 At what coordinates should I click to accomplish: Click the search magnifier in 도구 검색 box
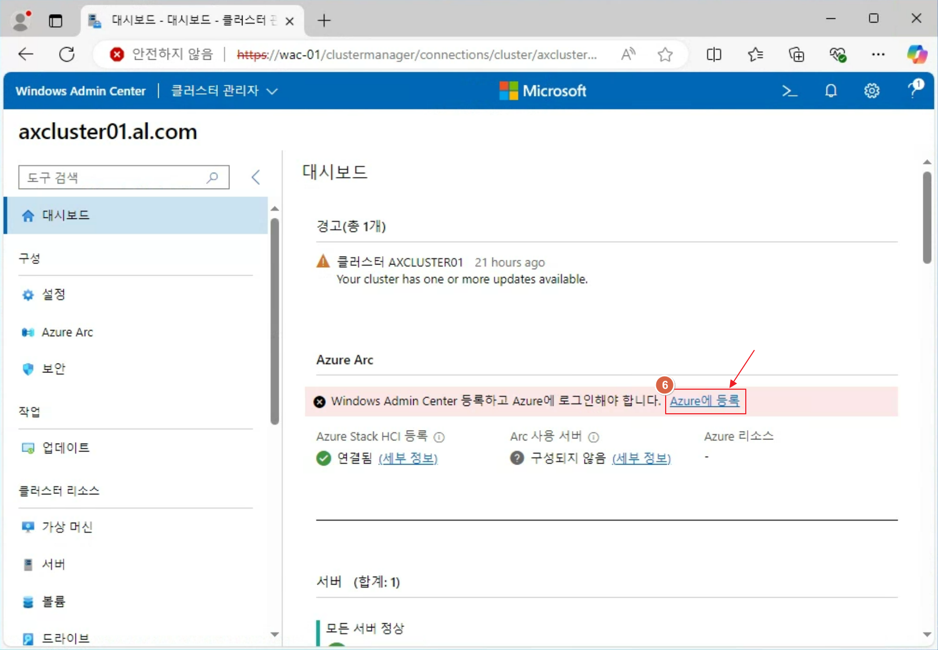tap(212, 178)
